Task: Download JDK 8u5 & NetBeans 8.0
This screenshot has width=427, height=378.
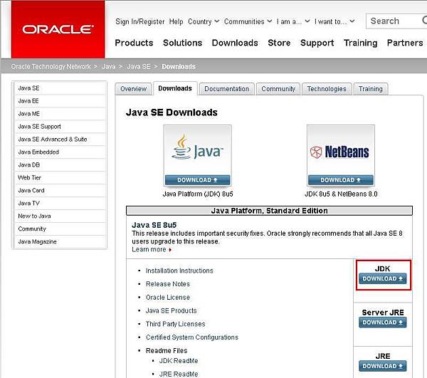Action: click(341, 180)
